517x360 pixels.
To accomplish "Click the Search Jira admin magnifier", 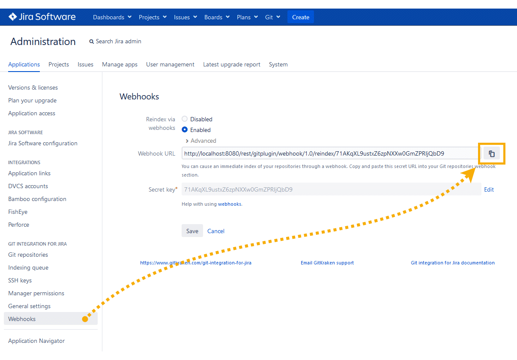I will pos(91,42).
